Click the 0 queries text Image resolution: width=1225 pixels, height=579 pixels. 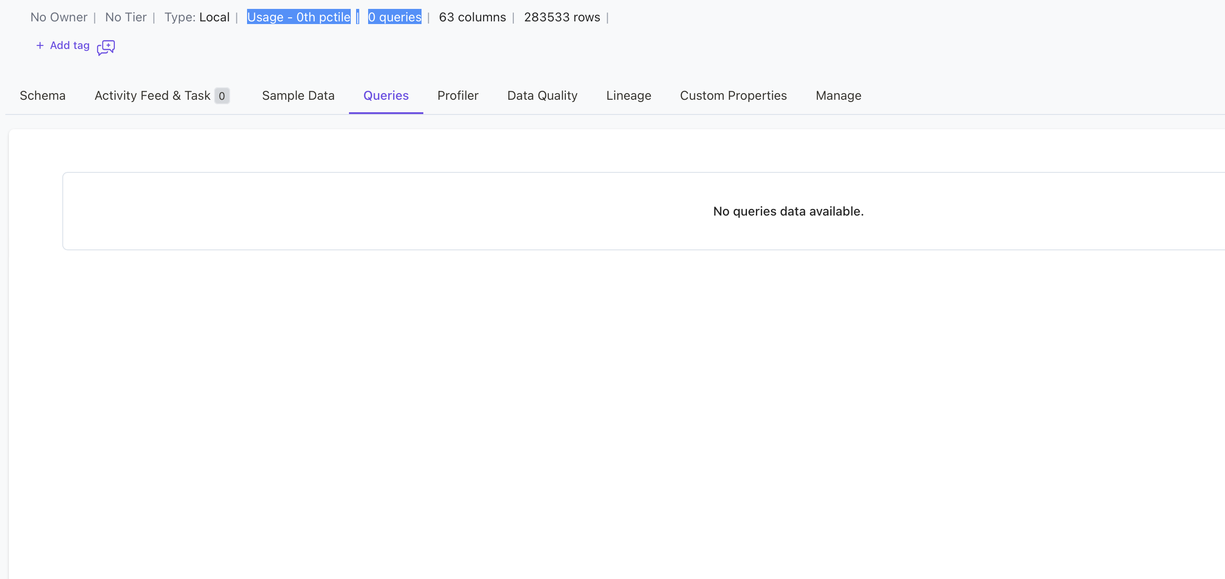coord(394,17)
